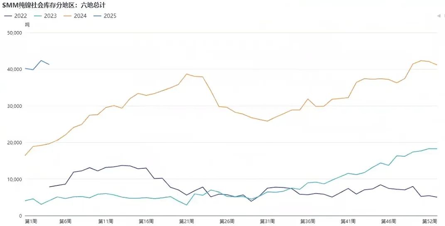This screenshot has width=445, height=226.
Task: Click the 2022 legend line marker
Action: point(8,16)
